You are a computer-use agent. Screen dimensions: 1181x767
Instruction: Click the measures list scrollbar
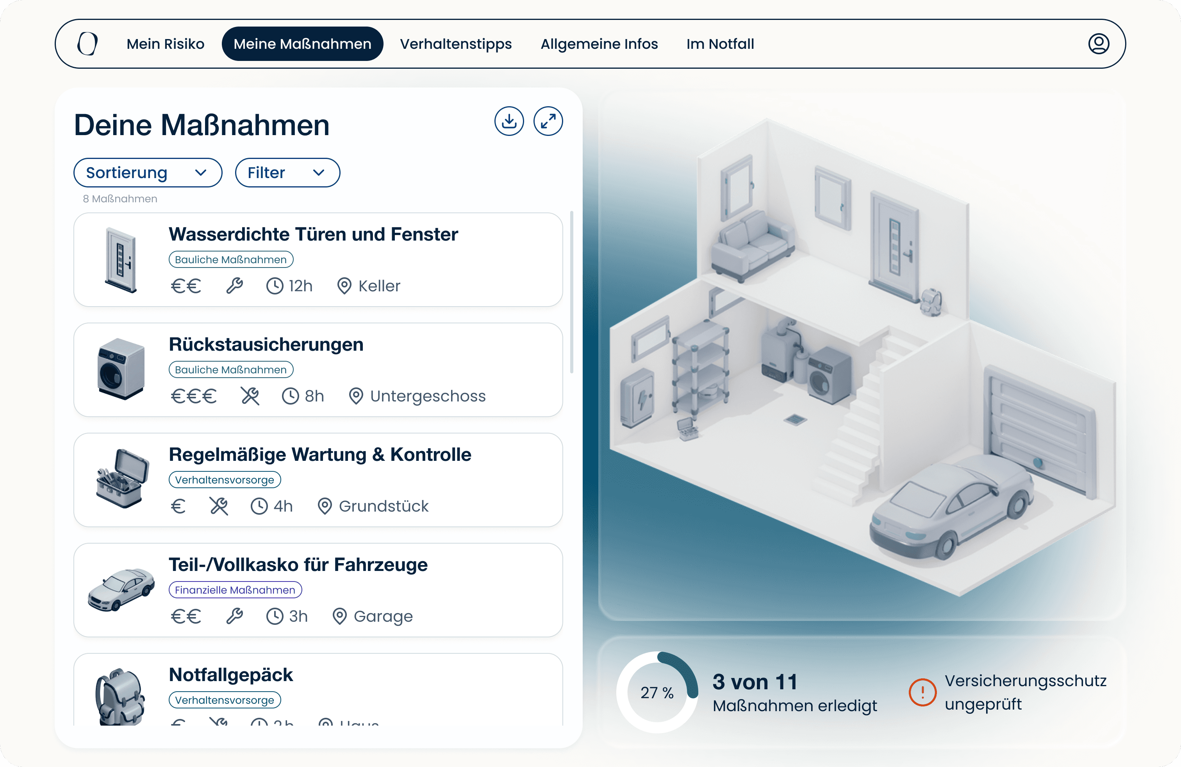572,292
